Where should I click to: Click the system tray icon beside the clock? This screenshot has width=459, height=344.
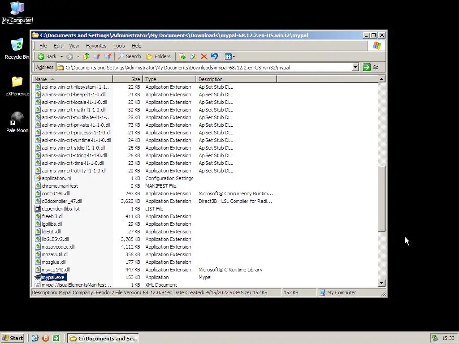[x=435, y=338]
